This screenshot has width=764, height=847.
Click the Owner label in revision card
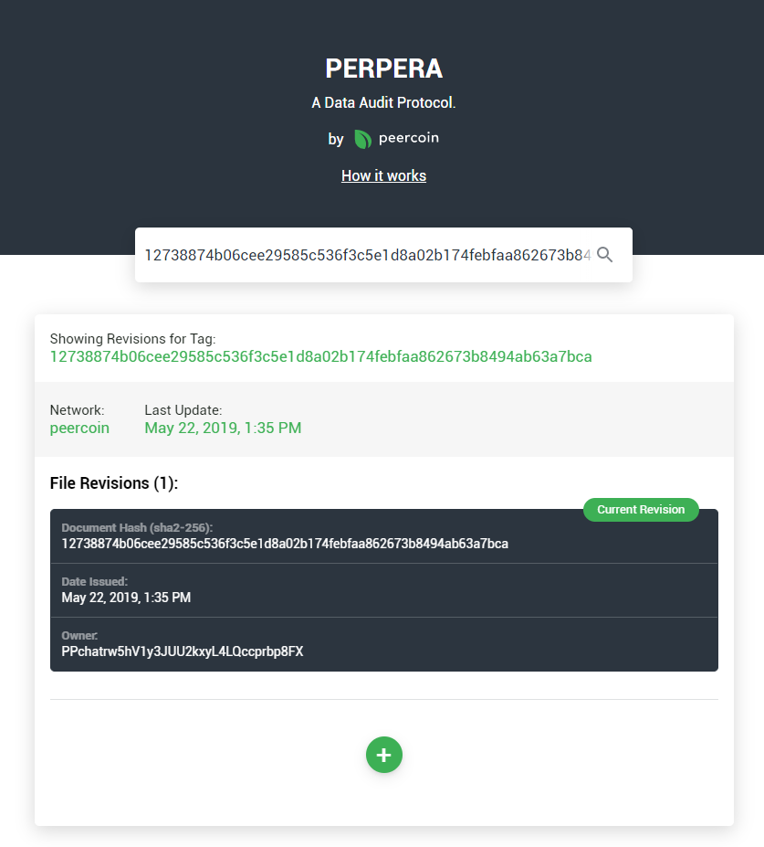79,635
